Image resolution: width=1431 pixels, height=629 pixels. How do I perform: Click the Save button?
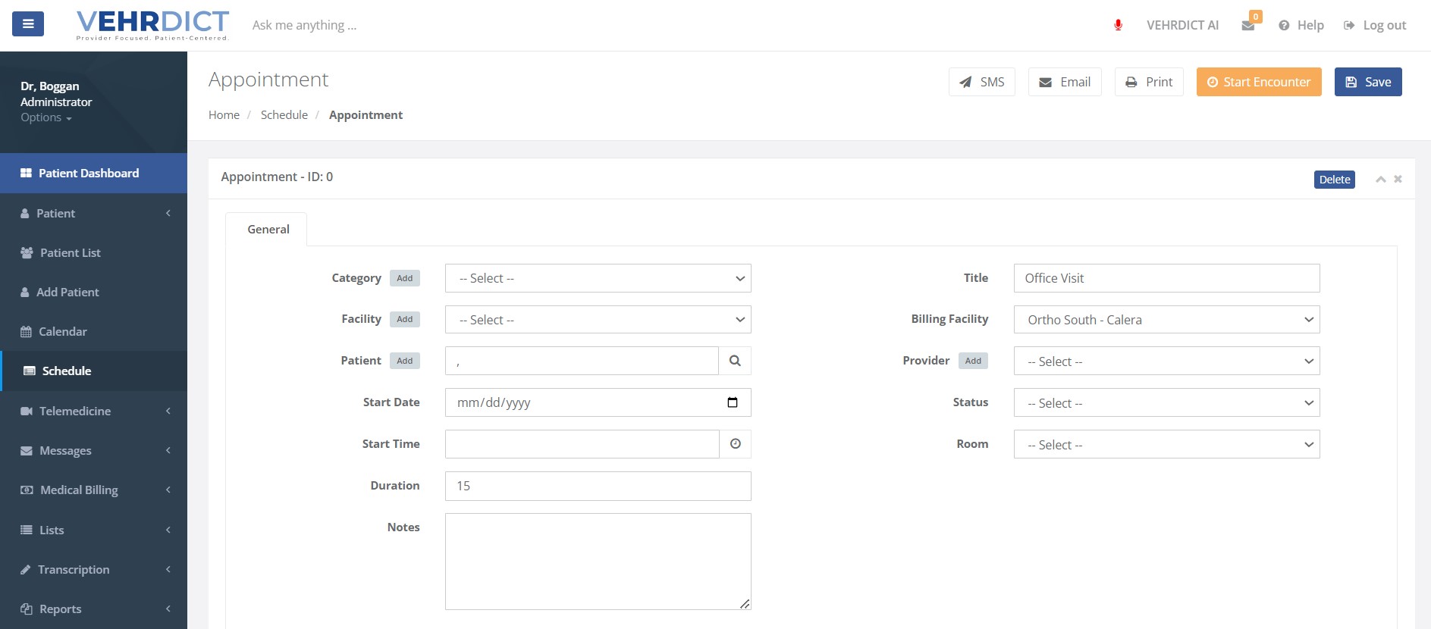(1368, 82)
